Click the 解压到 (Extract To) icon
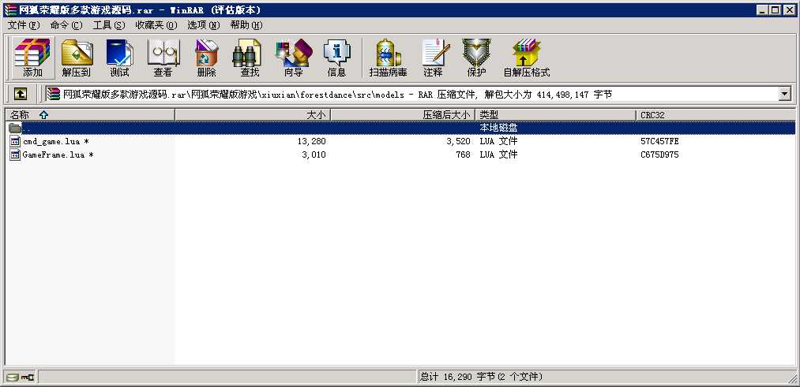Image resolution: width=800 pixels, height=387 pixels. [x=77, y=58]
